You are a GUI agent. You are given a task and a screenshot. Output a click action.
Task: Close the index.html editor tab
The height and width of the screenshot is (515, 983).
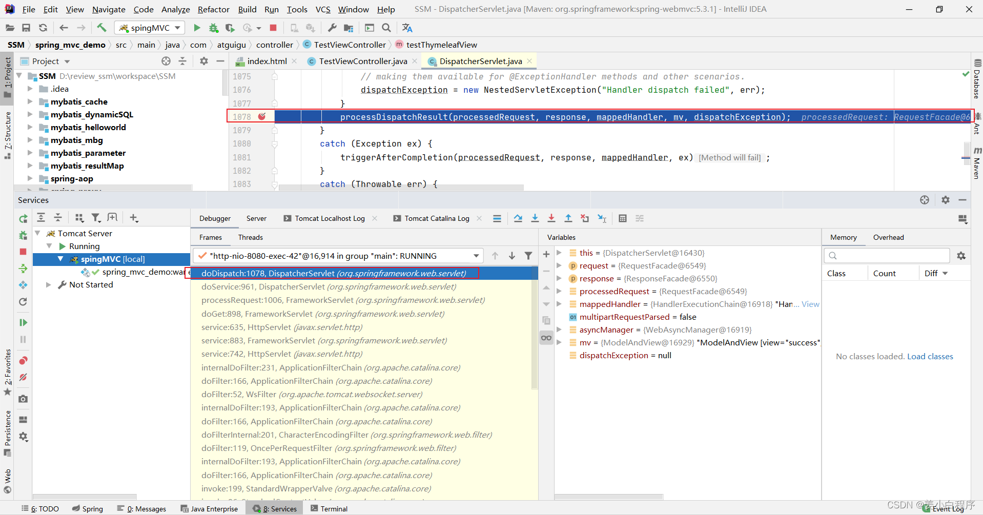294,61
